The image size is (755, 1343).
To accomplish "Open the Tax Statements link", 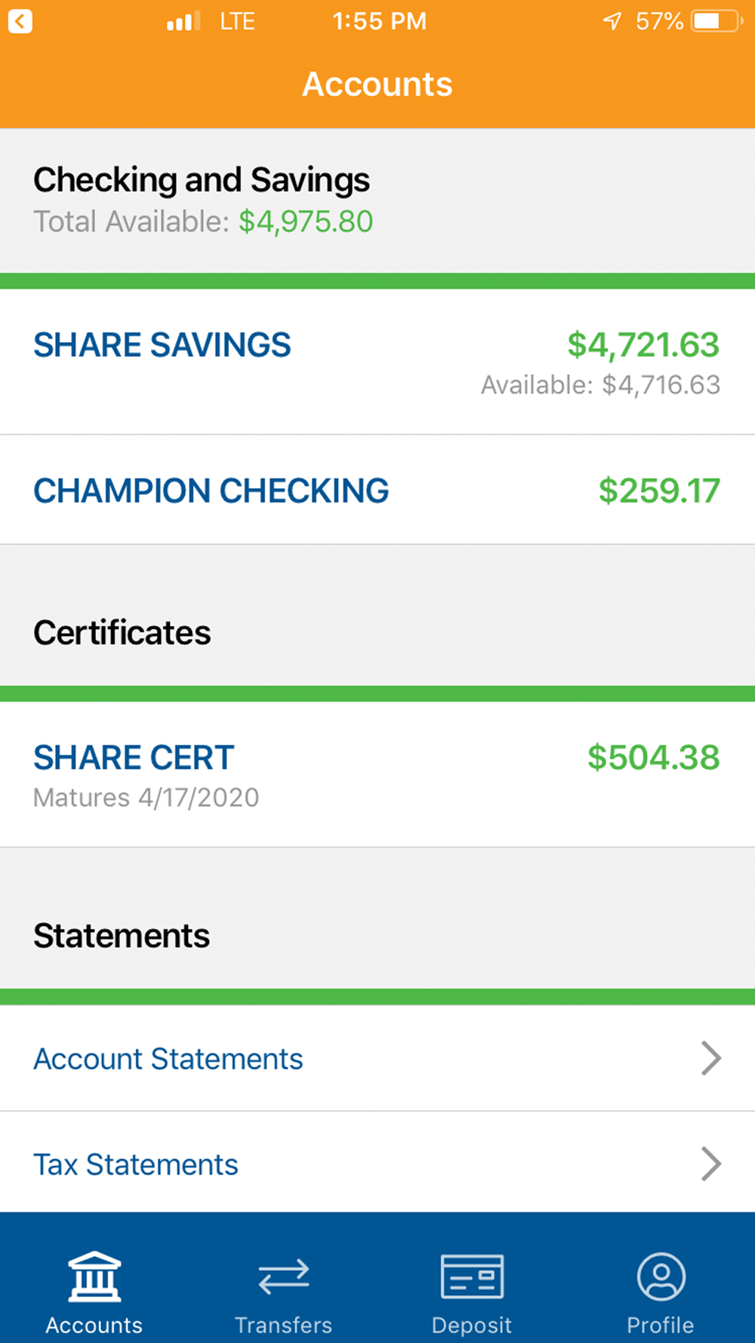I will 136,1165.
